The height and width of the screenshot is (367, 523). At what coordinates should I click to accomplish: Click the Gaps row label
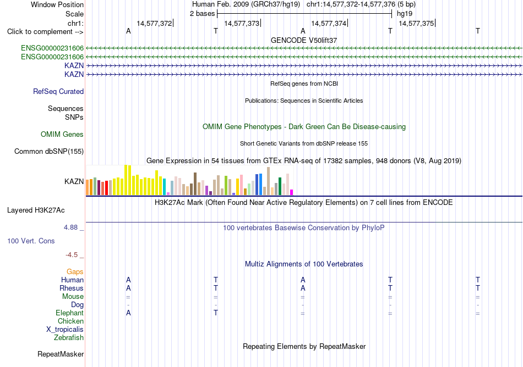point(75,272)
